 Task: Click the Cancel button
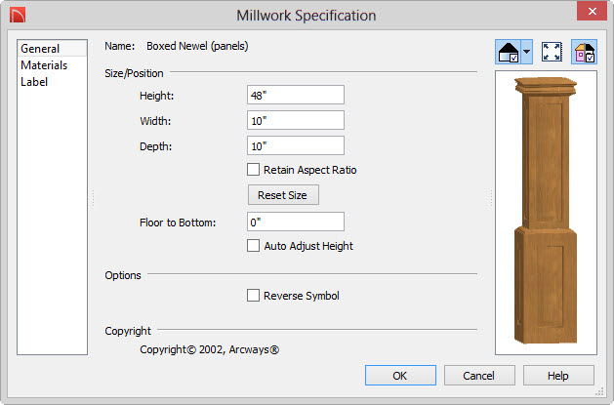coord(479,376)
